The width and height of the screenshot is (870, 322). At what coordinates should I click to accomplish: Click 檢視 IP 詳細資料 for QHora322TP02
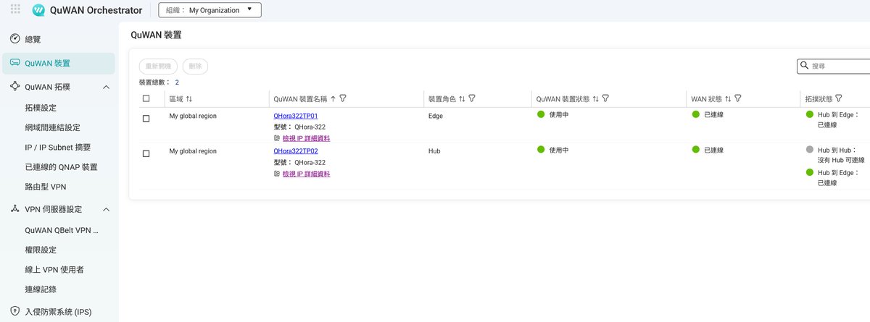click(x=306, y=174)
